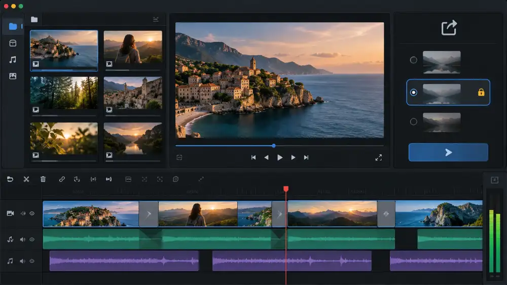Click the share export icon
507x285 pixels.
pyautogui.click(x=449, y=27)
